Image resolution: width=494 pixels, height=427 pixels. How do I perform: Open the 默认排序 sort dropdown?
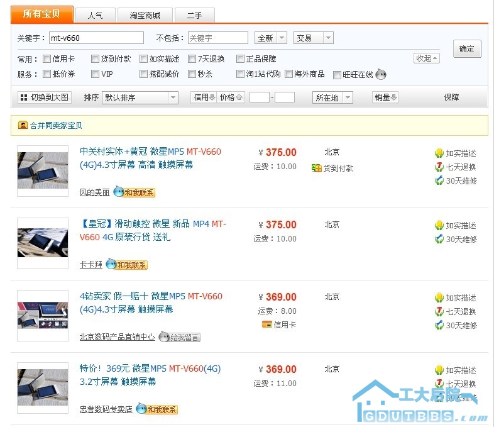[x=140, y=97]
